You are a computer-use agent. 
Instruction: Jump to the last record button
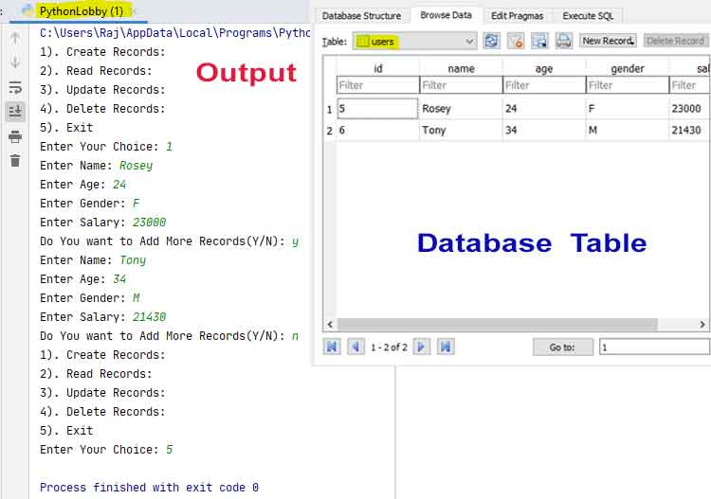tap(446, 347)
